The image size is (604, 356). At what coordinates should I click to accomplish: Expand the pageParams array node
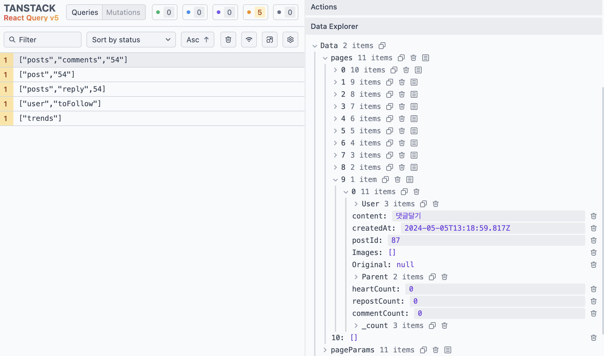[x=325, y=350]
